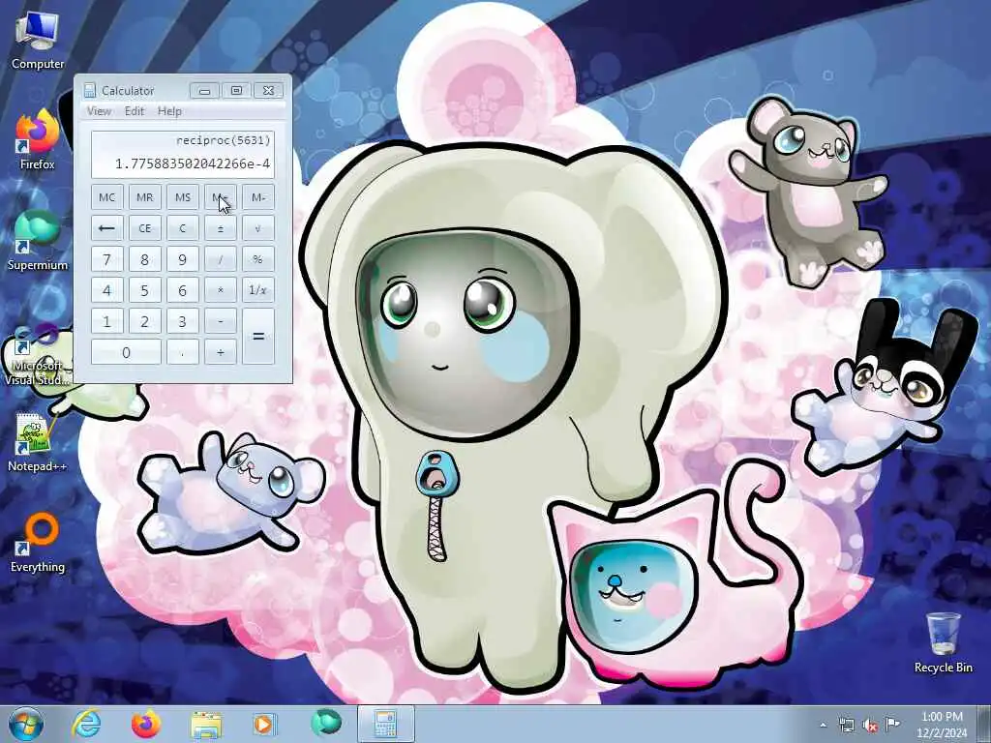The width and height of the screenshot is (991, 743).
Task: Select the Recycle Bin icon
Action: [943, 642]
